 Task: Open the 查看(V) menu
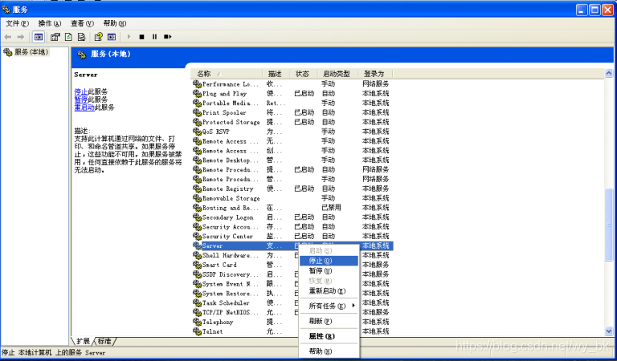pos(82,23)
